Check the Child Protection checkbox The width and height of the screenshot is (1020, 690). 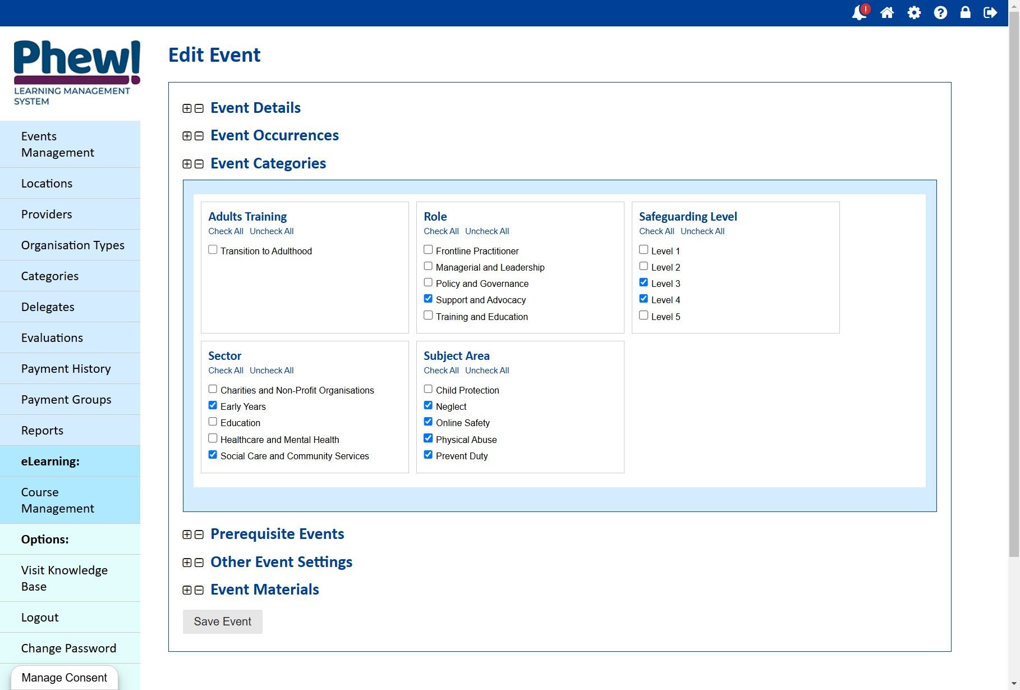click(428, 389)
